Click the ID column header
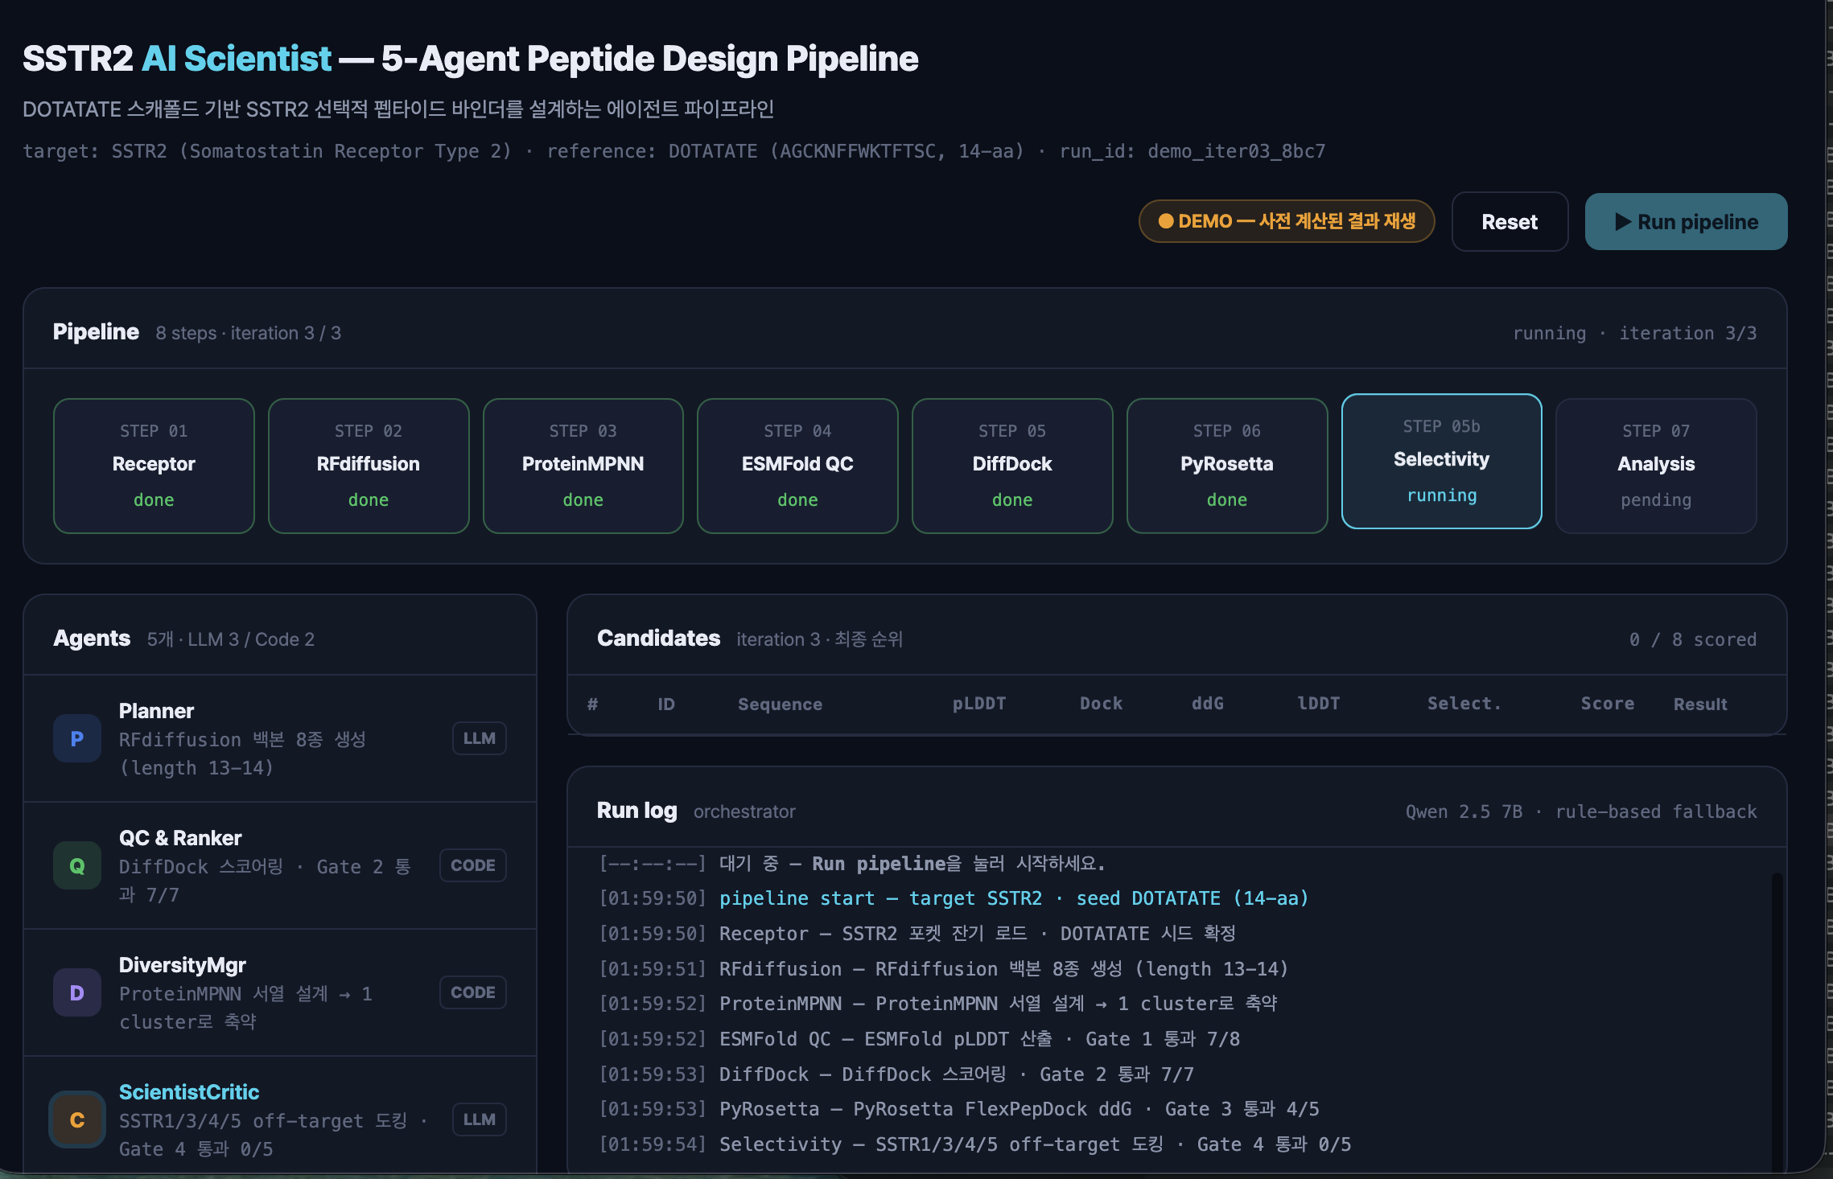Viewport: 1833px width, 1179px height. coord(666,704)
